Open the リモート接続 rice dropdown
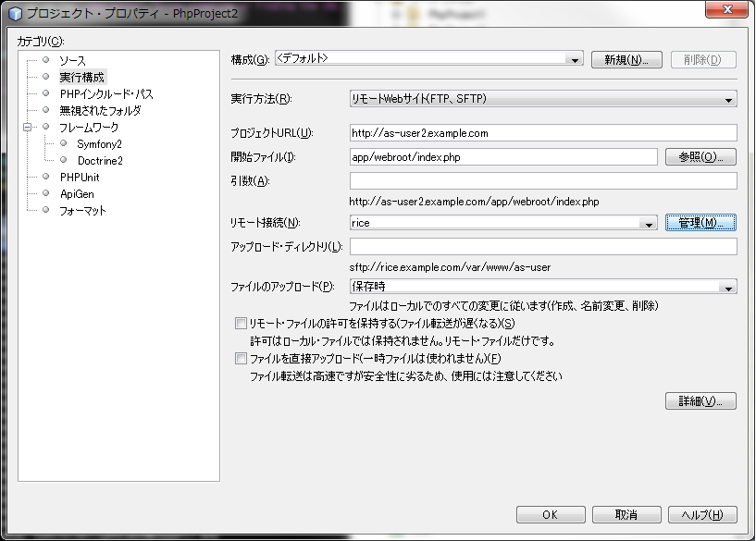This screenshot has width=756, height=541. [503, 223]
